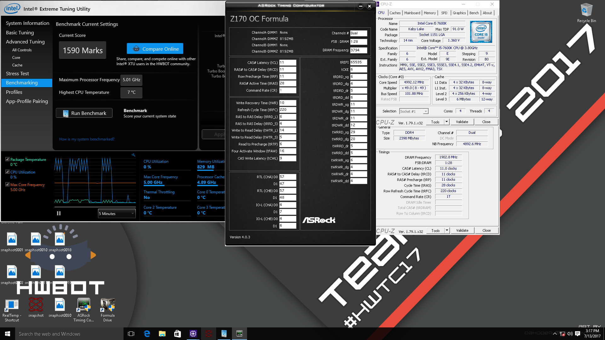
Task: Open App-Profile Pairing in XTU sidebar
Action: pos(27,101)
